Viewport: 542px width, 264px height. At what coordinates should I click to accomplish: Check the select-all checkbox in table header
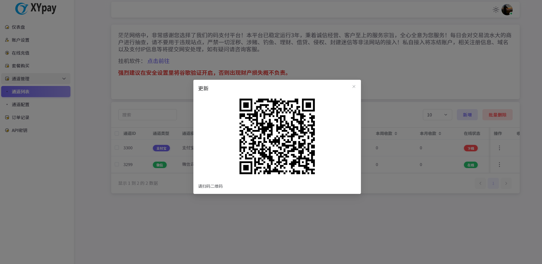(x=117, y=133)
